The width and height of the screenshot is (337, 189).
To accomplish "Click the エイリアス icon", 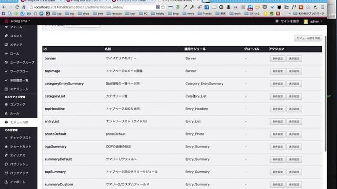I will [x=6, y=155].
